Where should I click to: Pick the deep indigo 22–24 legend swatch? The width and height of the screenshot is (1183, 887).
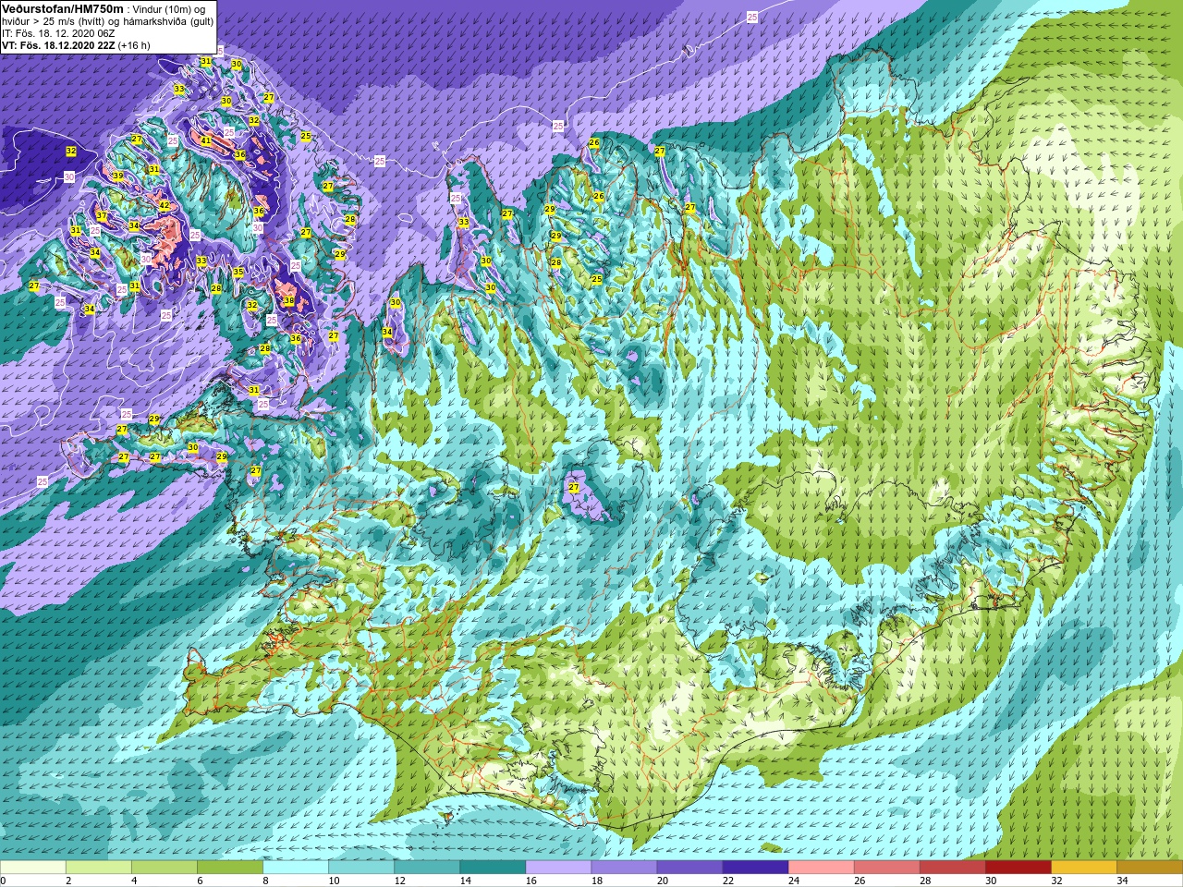pos(755,868)
